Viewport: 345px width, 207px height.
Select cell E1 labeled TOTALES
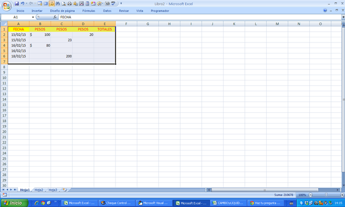pos(105,29)
